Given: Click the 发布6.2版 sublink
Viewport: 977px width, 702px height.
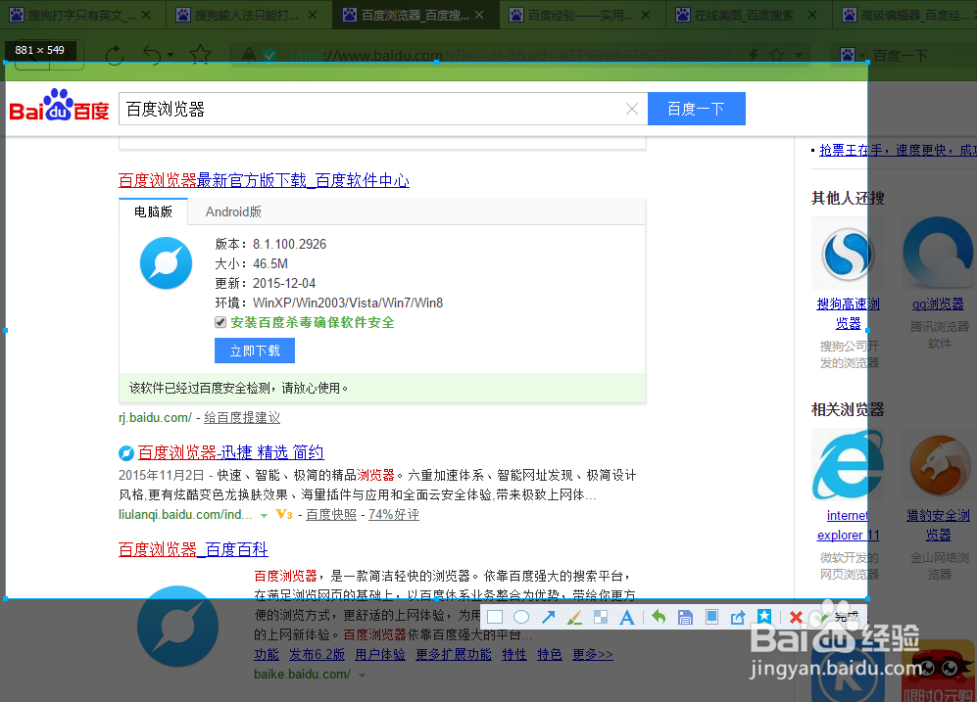Looking at the screenshot, I should point(317,654).
